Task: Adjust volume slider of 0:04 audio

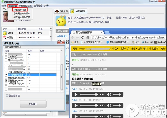Action: 117,94
